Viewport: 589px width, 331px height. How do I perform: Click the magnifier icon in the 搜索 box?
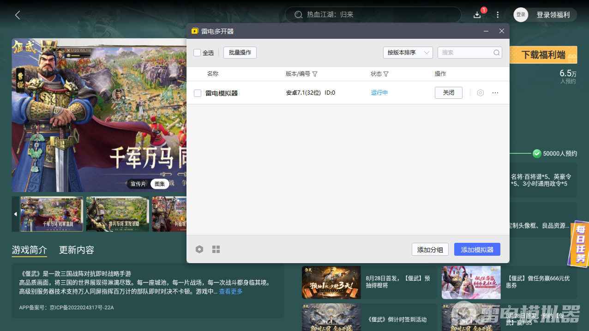496,52
